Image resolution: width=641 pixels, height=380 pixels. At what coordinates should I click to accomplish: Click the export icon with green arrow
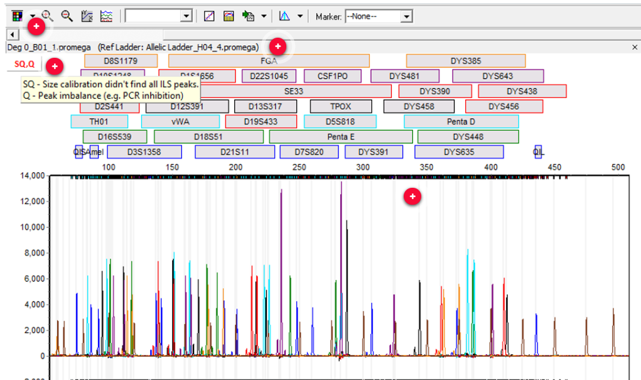[248, 16]
